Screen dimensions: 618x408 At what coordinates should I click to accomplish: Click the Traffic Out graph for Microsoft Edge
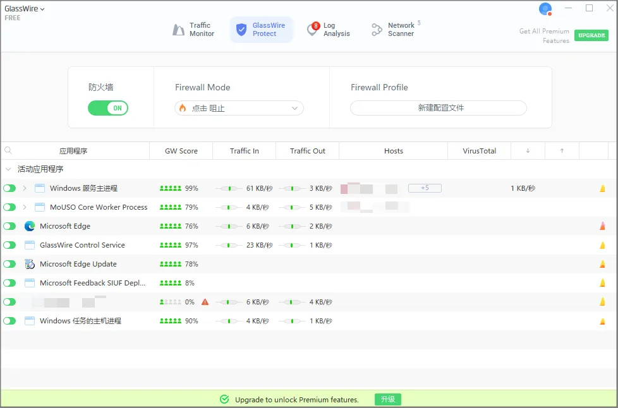tap(292, 227)
